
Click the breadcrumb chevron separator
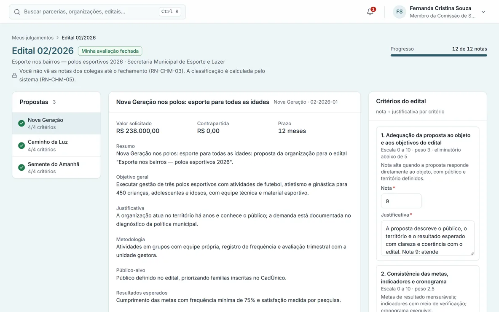click(x=58, y=38)
